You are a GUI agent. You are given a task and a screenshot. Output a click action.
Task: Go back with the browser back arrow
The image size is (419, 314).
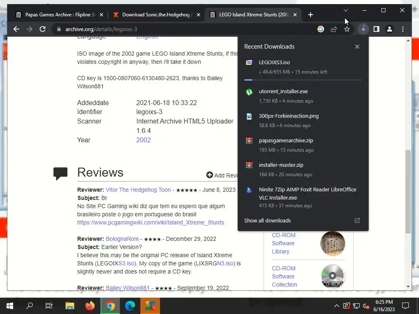(16, 29)
